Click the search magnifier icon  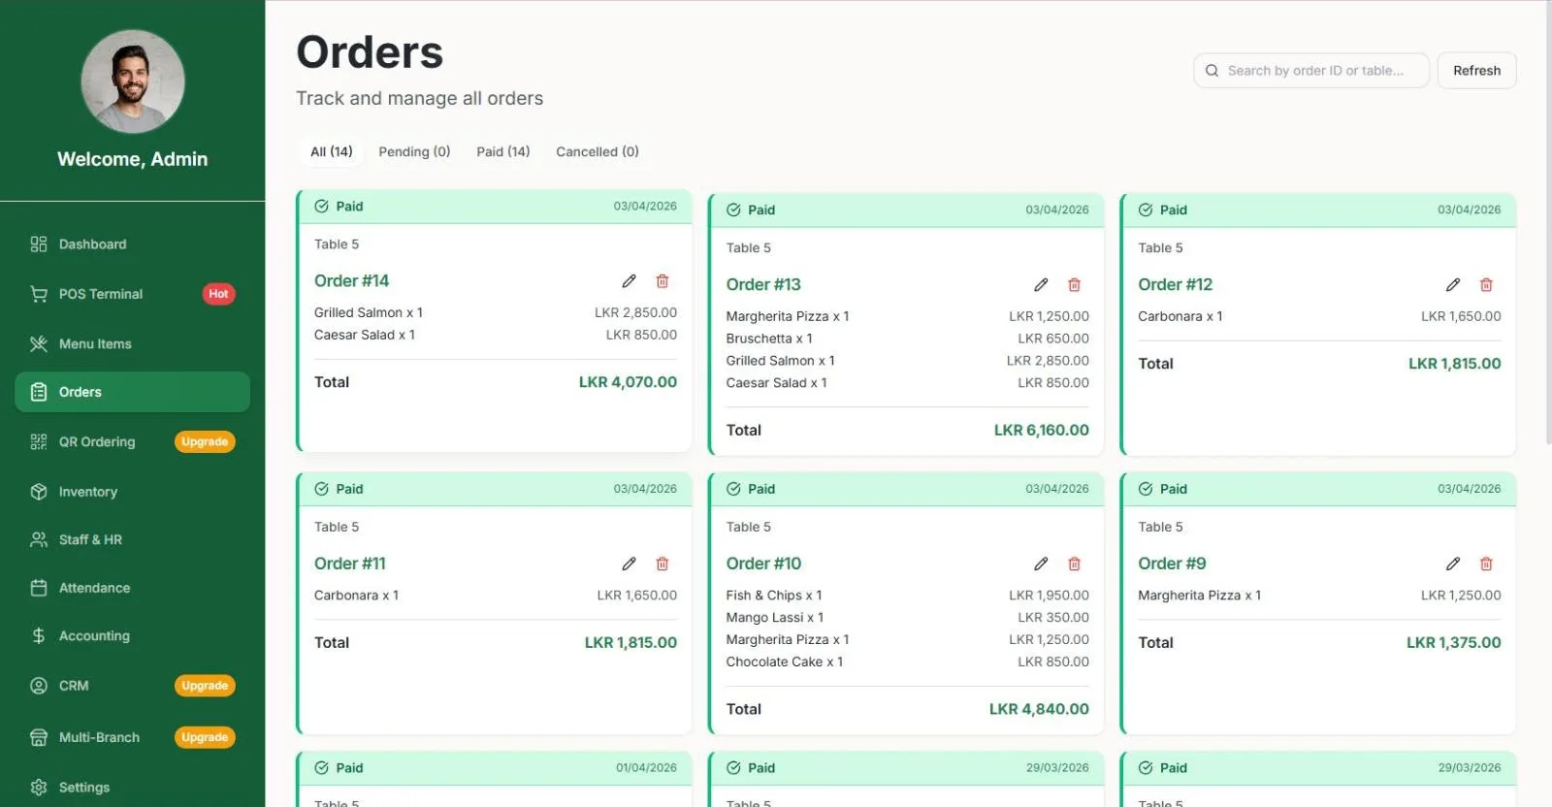tap(1212, 71)
